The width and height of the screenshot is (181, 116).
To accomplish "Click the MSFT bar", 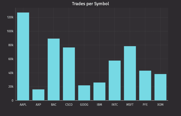I will tap(130, 73).
